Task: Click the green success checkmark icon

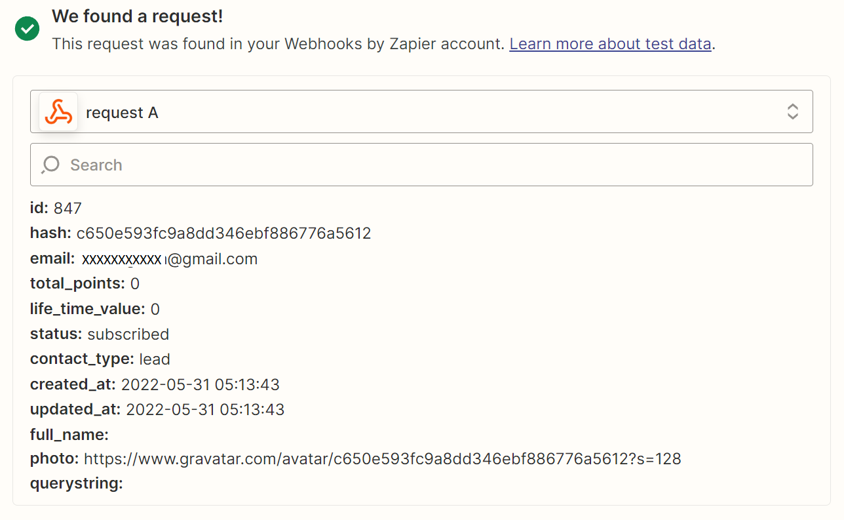Action: tap(27, 28)
